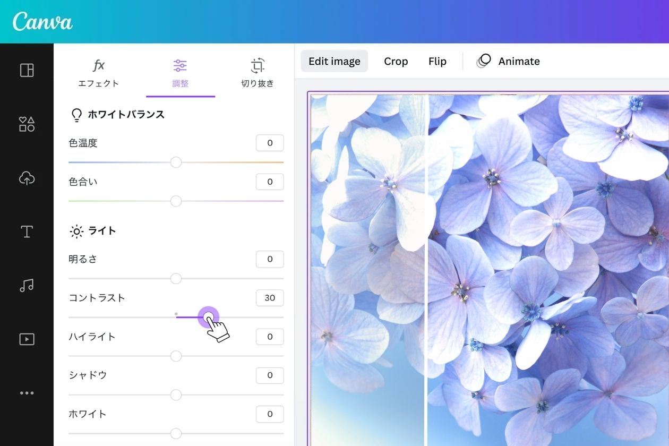The image size is (669, 446).
Task: Click the コントラスト label
Action: point(97,298)
